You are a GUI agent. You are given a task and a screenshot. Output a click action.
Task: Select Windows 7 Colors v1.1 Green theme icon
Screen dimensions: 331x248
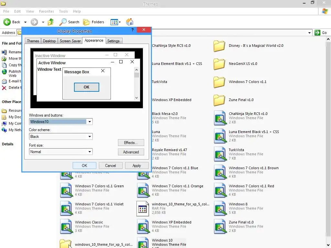(x=66, y=191)
